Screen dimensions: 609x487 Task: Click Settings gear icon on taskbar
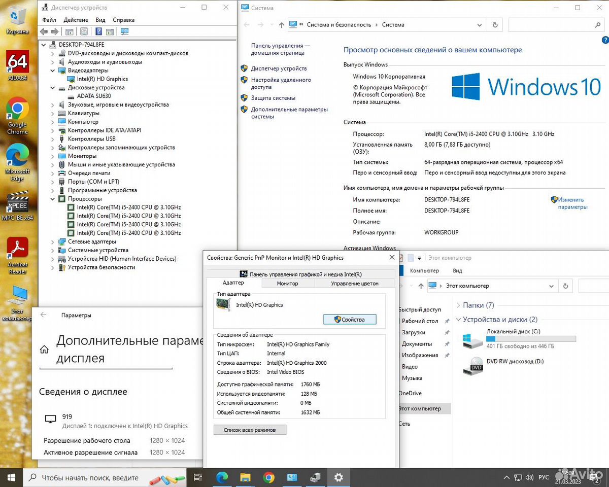[x=339, y=477]
